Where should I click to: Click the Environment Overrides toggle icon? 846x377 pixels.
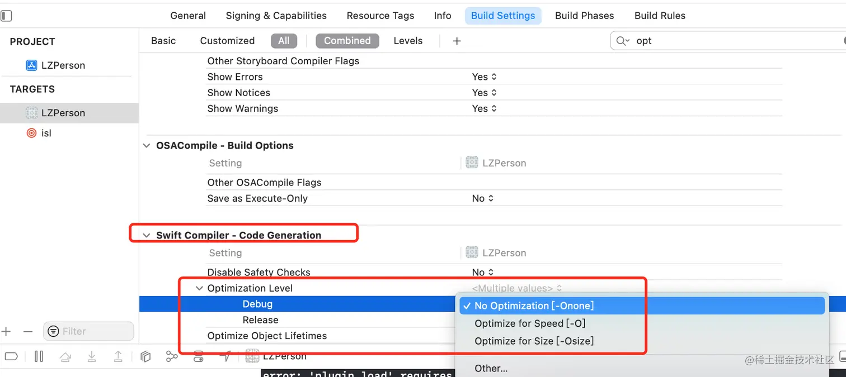coord(199,356)
